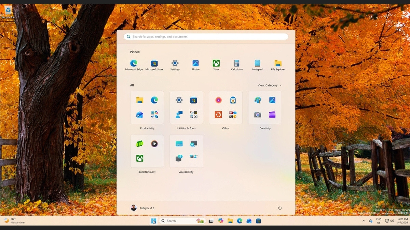This screenshot has height=230, width=410.
Task: Show hidden icons in system tray
Action: (x=364, y=221)
